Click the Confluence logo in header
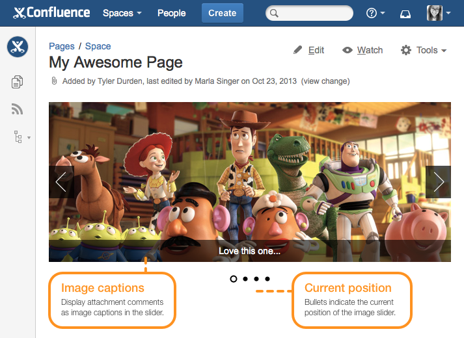The width and height of the screenshot is (464, 338). pos(51,13)
